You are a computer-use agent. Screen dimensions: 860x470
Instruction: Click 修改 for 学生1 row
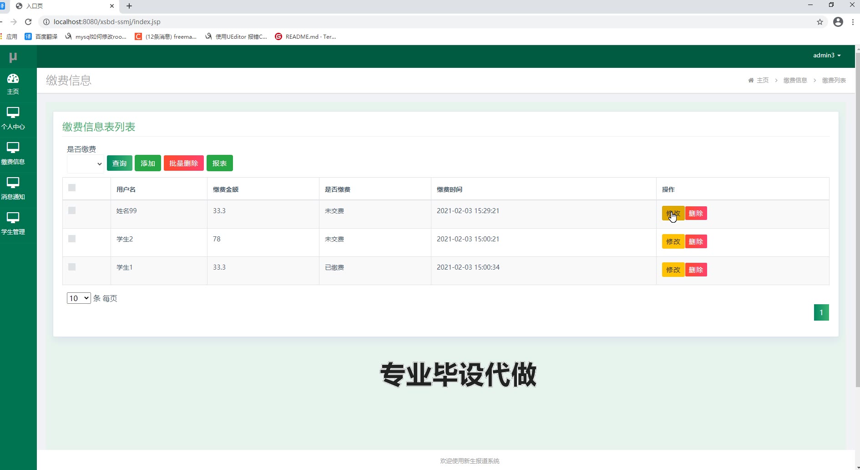pyautogui.click(x=673, y=270)
